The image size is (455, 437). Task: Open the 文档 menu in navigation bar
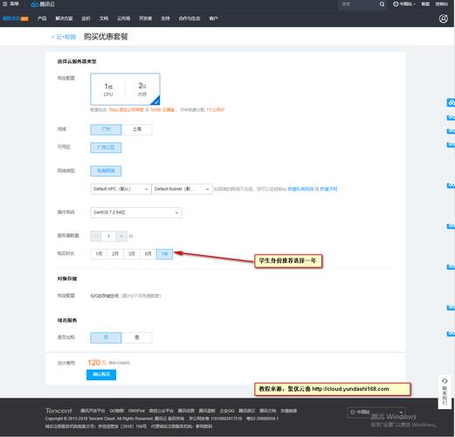[x=104, y=18]
